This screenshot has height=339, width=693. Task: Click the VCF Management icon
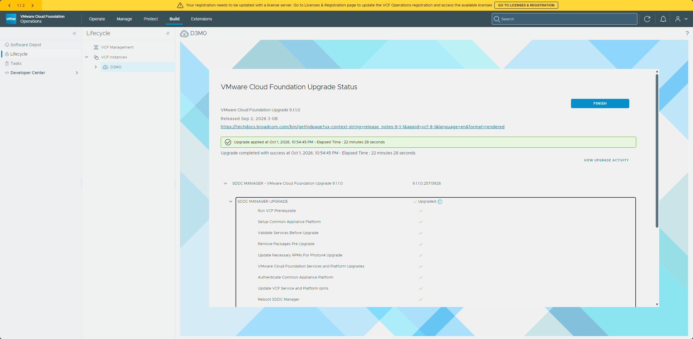(x=96, y=47)
